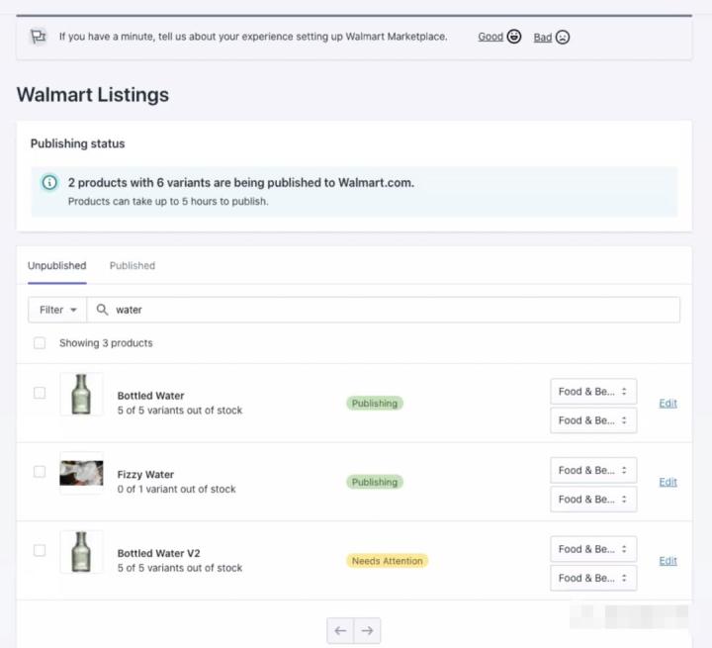Open the first Food & Be... dropdown for Fizzy Water
Image resolution: width=712 pixels, height=648 pixels.
[x=593, y=470]
